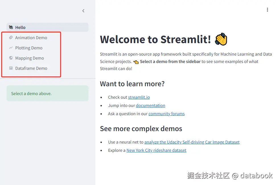Click the Dataframe Demo table icon

pos(11,68)
